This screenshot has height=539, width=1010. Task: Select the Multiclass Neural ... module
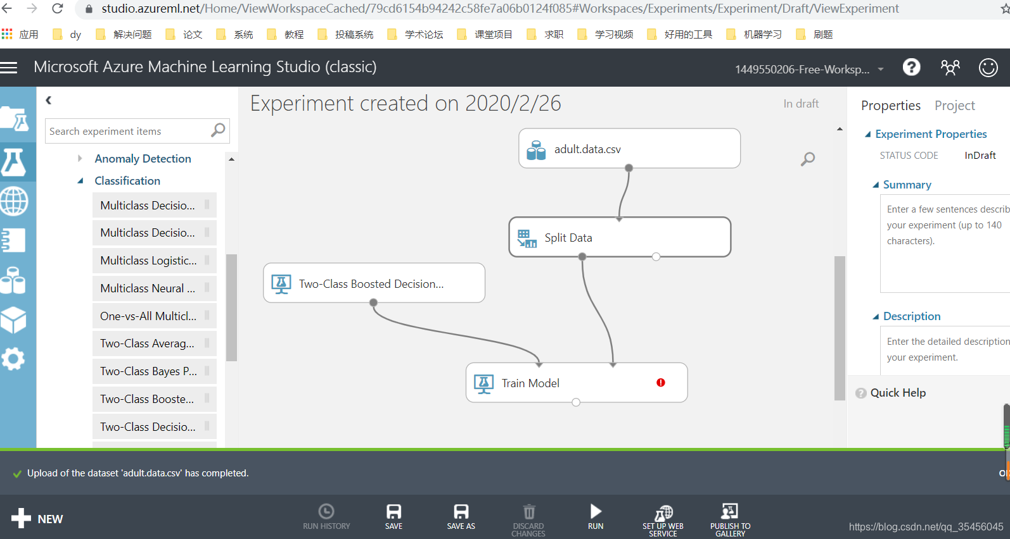point(155,288)
